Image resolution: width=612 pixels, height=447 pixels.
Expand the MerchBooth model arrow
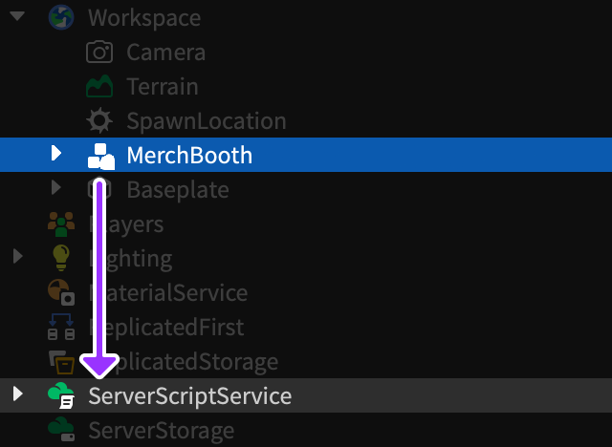[56, 154]
